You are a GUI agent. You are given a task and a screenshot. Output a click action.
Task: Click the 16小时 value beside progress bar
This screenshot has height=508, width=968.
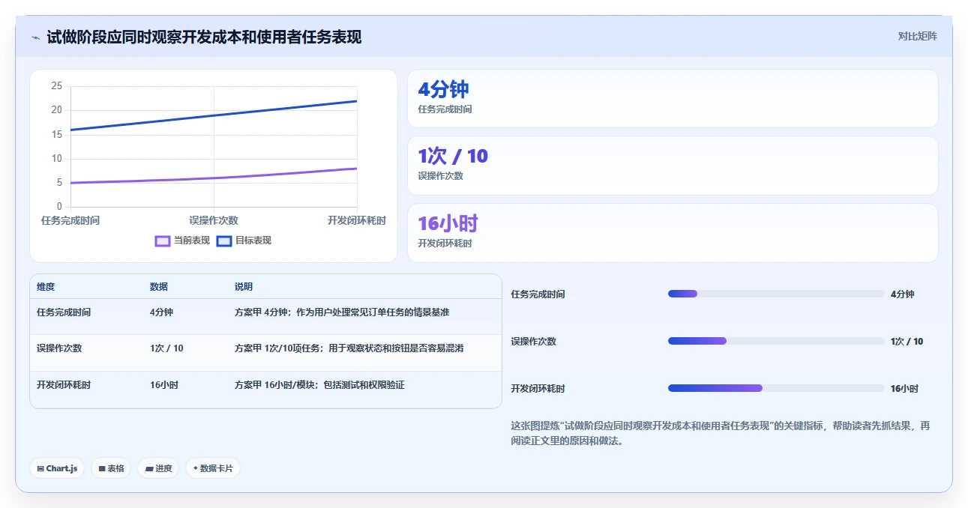click(x=904, y=388)
